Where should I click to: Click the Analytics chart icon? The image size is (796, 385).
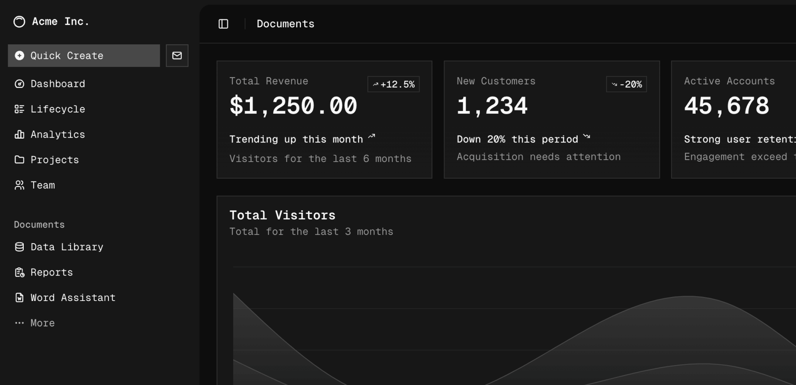[x=19, y=134]
